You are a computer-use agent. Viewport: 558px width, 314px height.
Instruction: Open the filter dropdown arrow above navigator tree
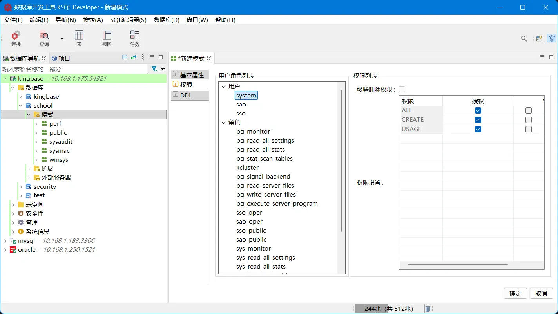pyautogui.click(x=163, y=69)
